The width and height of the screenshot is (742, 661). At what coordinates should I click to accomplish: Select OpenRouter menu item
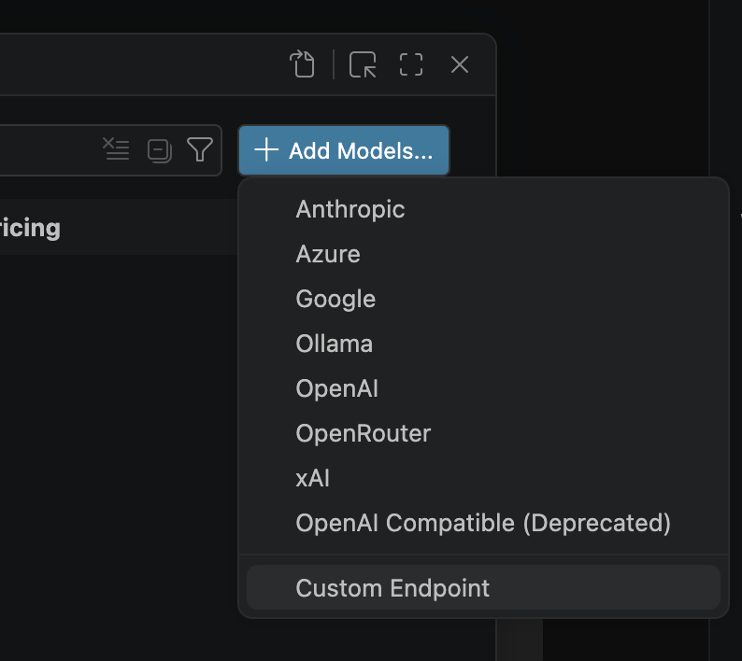pos(483,433)
